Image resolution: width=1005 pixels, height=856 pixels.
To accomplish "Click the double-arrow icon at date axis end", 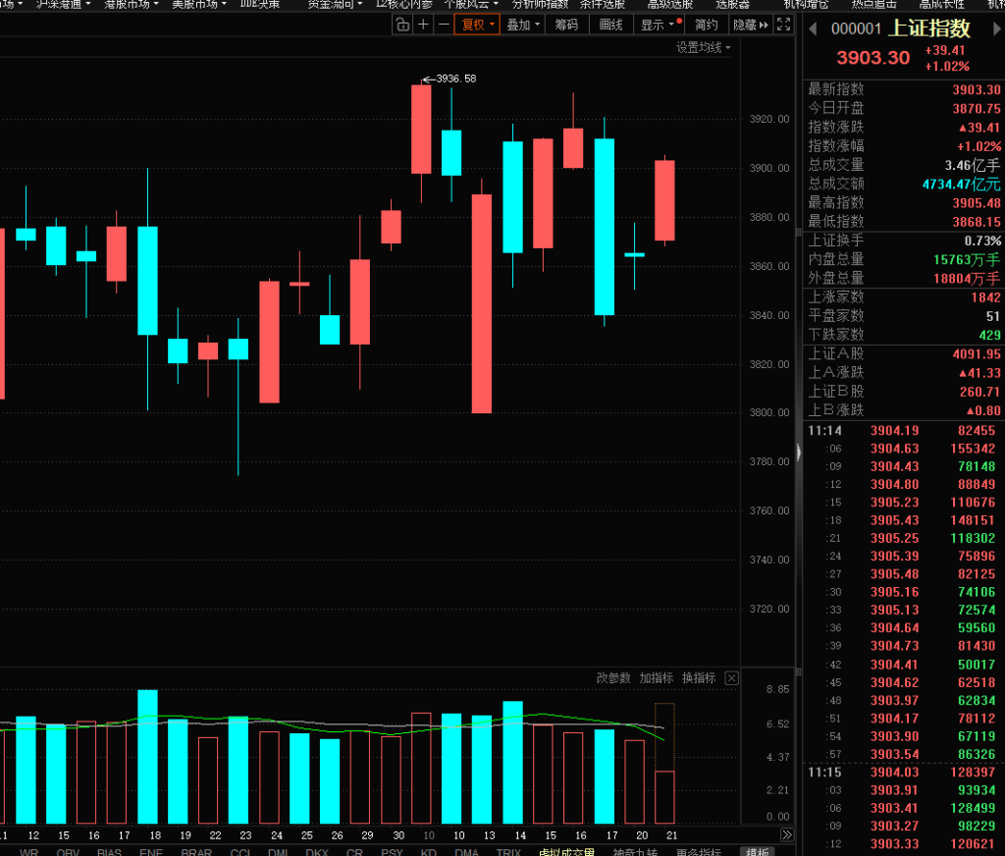I will (x=786, y=834).
